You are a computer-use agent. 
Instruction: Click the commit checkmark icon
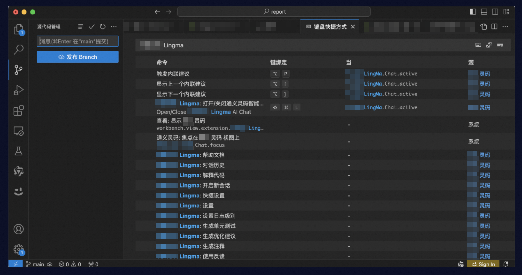pyautogui.click(x=92, y=27)
